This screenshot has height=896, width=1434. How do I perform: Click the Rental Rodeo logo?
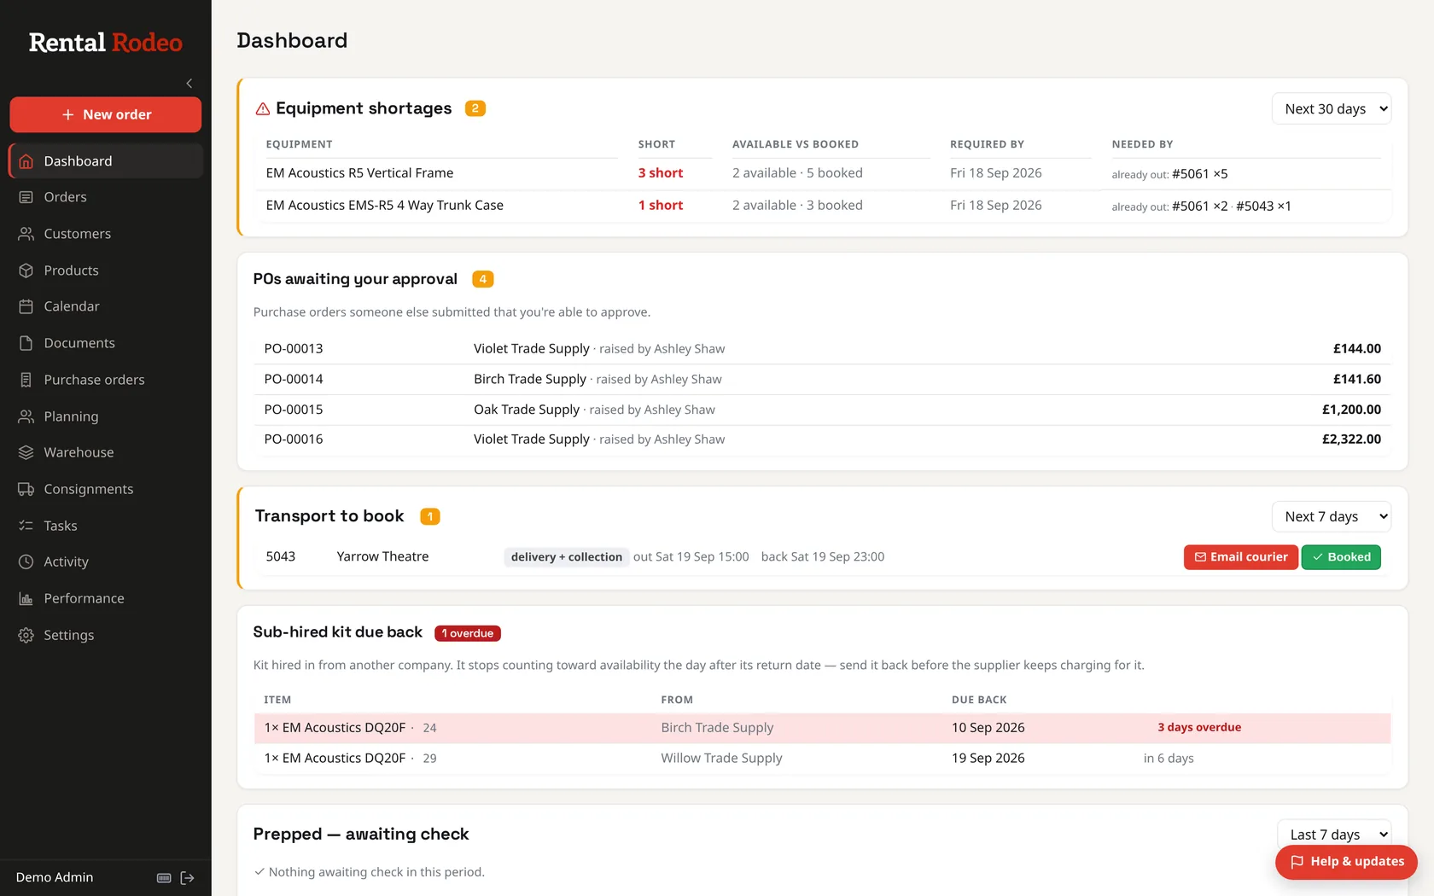106,43
